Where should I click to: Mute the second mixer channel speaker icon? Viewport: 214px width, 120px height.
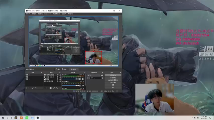[79, 86]
